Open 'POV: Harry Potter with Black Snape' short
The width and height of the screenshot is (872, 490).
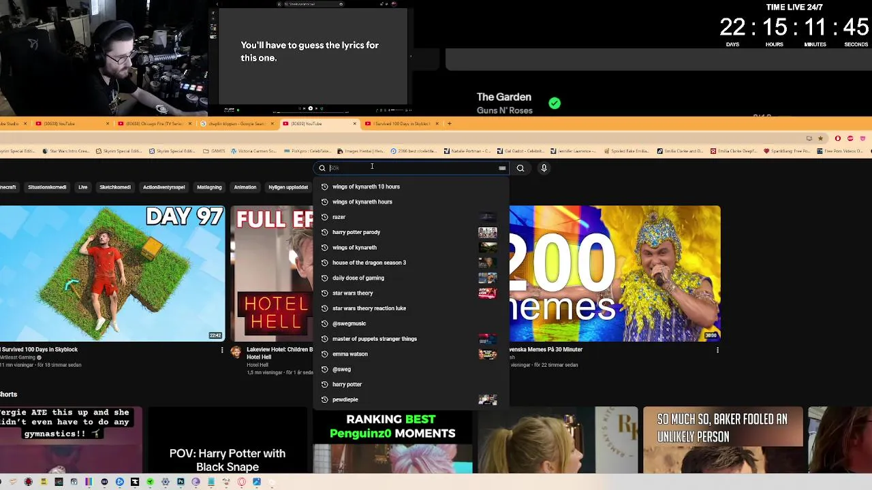coord(228,441)
